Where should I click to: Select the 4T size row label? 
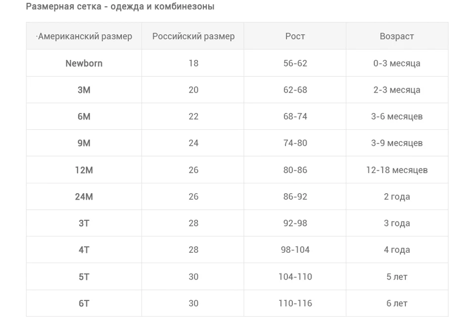[84, 250]
